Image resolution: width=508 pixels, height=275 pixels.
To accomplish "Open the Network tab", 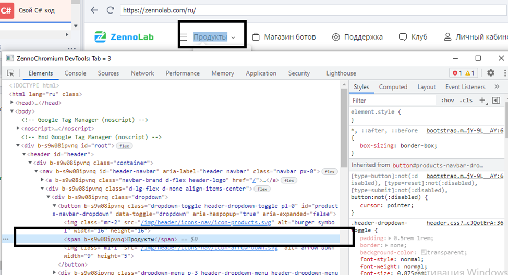I will click(142, 73).
